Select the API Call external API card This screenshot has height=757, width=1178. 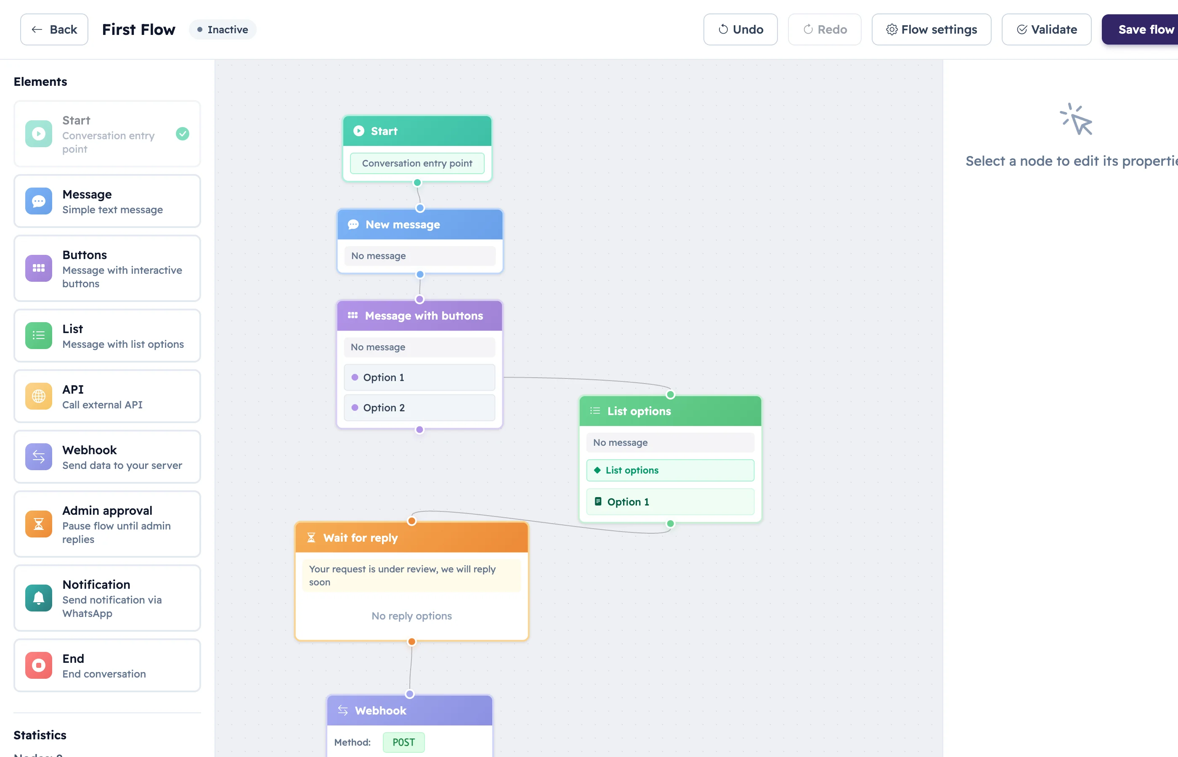[107, 396]
